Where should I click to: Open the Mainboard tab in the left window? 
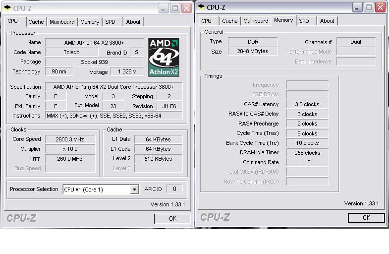62,22
